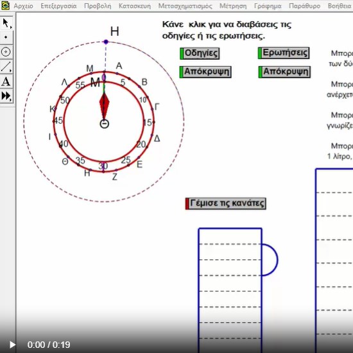Select the Arrow selection tool

tap(6, 23)
